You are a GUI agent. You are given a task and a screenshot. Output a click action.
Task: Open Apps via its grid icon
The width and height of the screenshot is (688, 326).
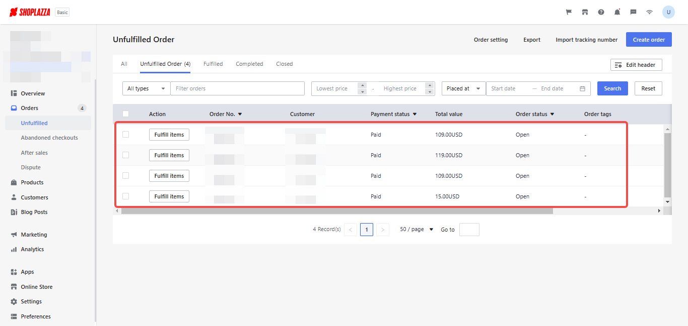[x=14, y=272]
